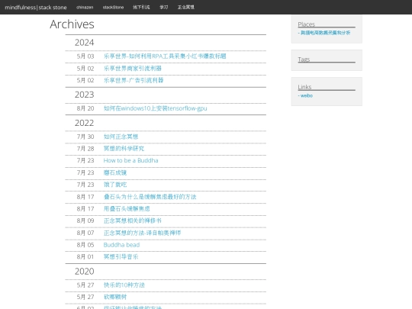Click the 2020 year heading
Image resolution: width=412 pixels, height=309 pixels.
coord(85,272)
